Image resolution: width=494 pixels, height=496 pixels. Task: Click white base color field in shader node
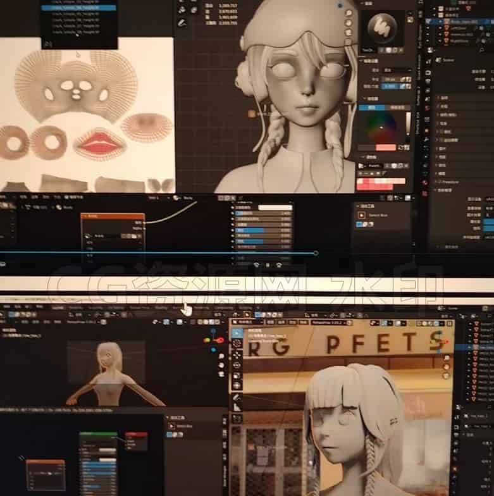pyautogui.click(x=275, y=208)
